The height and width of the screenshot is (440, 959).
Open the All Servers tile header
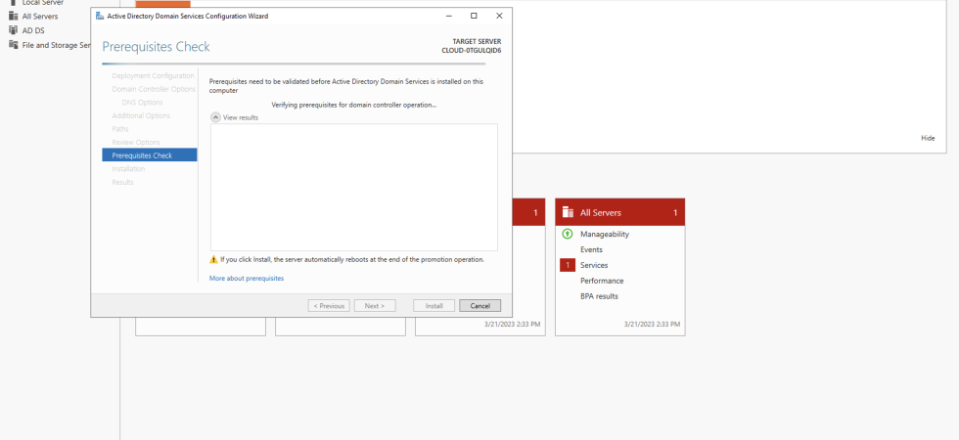point(620,212)
